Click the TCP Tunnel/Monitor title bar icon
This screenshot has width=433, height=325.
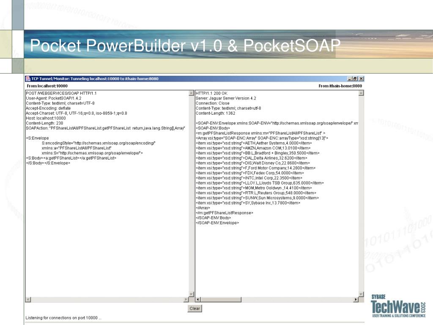[x=28, y=79]
